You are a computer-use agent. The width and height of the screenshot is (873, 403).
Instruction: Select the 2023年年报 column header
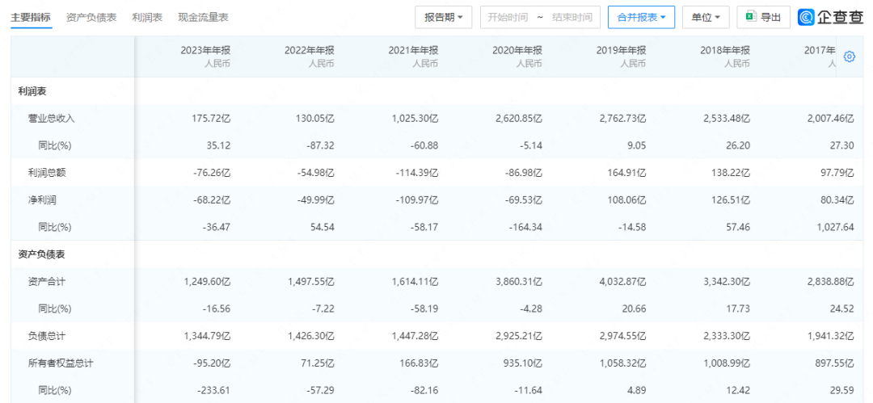click(x=205, y=50)
